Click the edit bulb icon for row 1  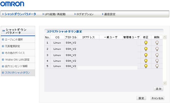(x=146, y=43)
